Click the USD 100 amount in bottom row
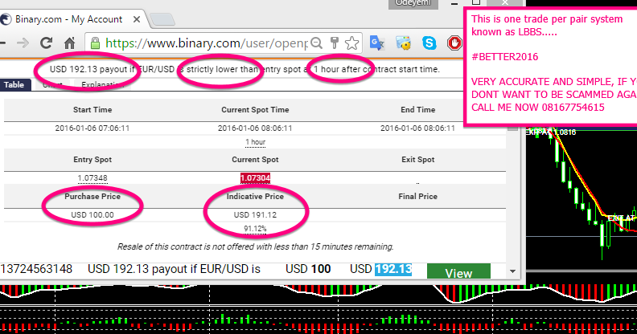Screen dimensions: 637x334 click(x=308, y=269)
